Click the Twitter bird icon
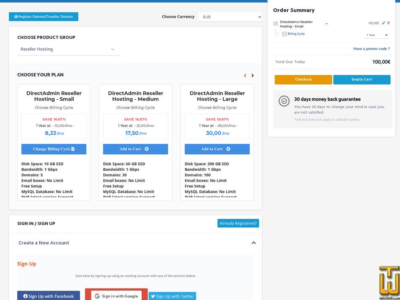The height and width of the screenshot is (300, 400). pos(153,296)
